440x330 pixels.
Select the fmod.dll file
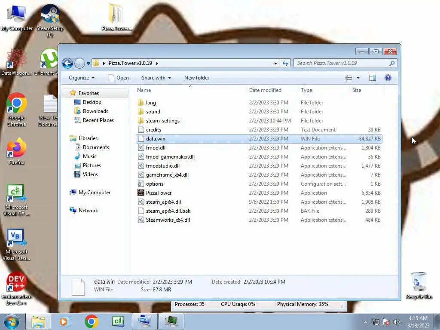(259, 148)
